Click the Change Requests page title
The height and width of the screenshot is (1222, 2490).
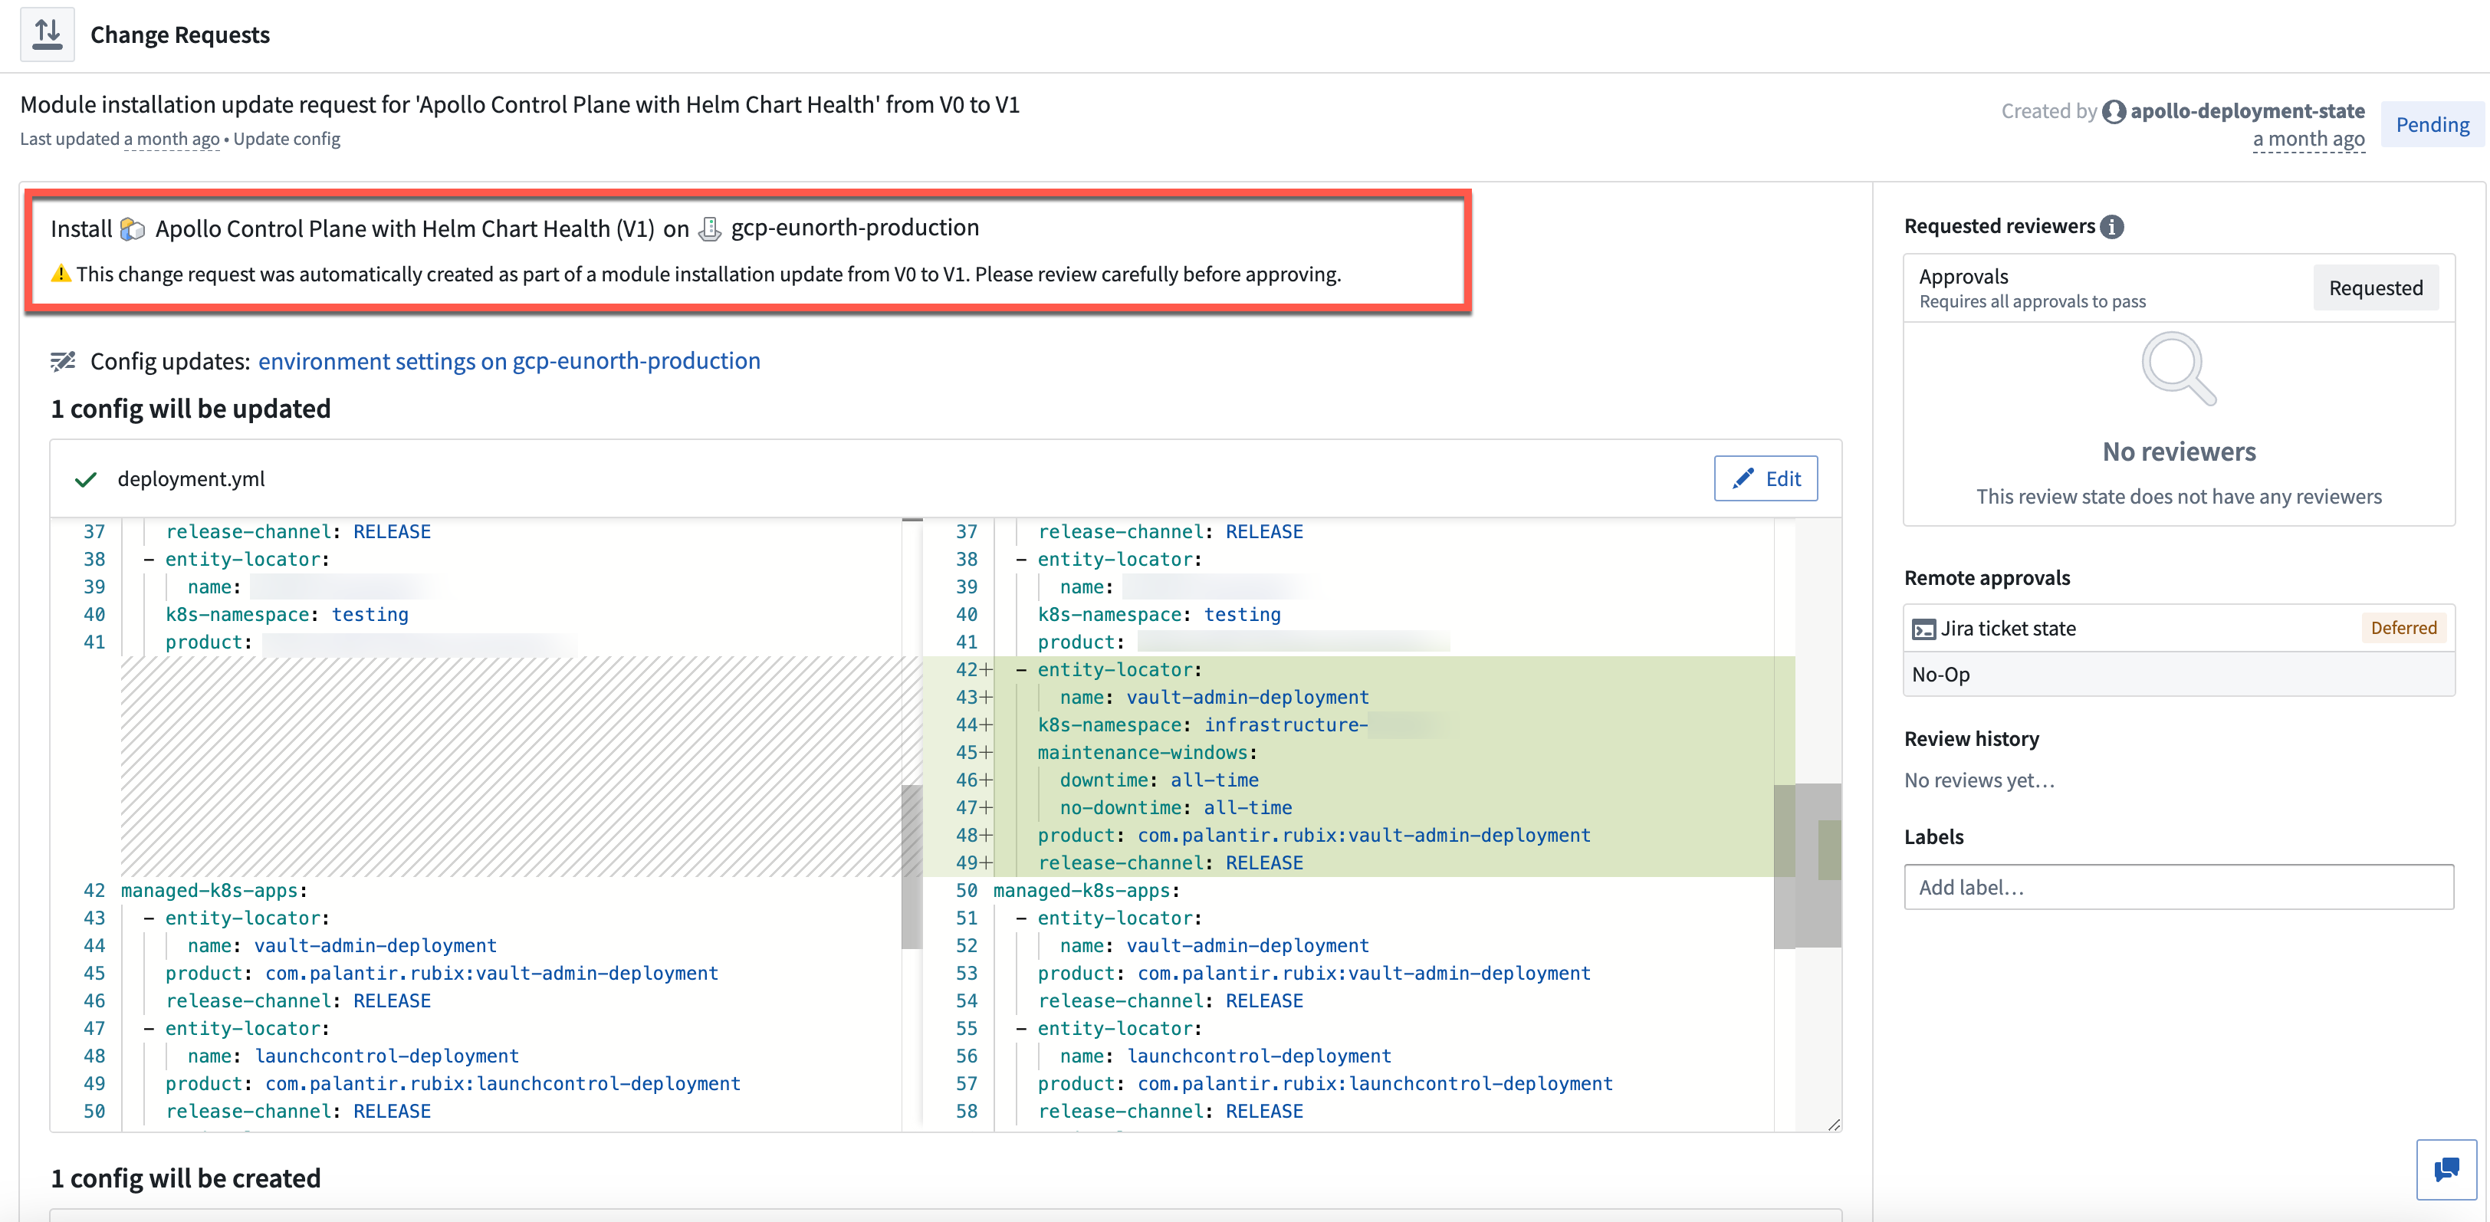180,34
